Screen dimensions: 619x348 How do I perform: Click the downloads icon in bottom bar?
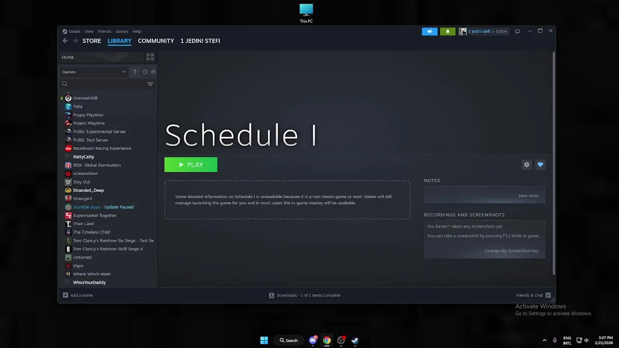[271, 295]
